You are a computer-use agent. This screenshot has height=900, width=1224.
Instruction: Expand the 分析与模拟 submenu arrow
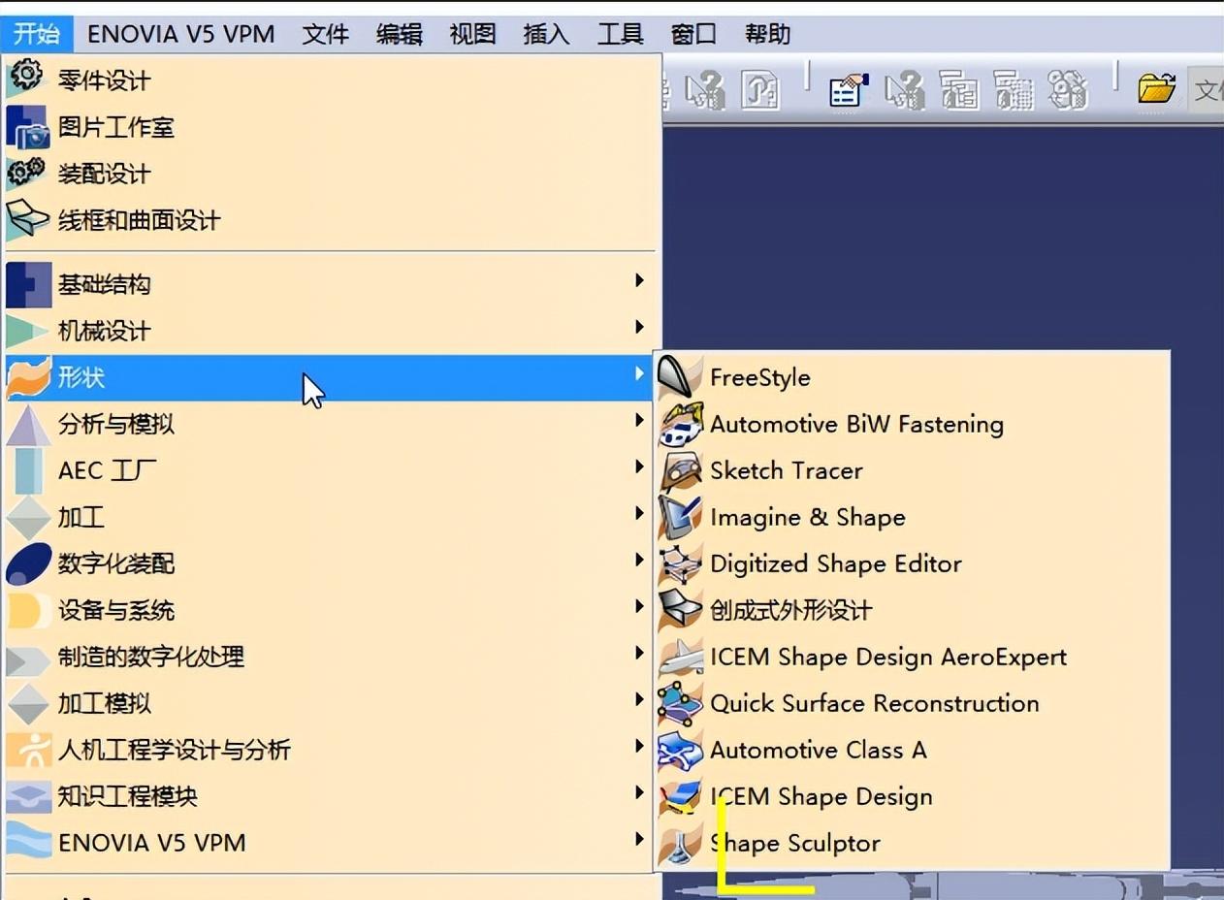click(x=639, y=420)
